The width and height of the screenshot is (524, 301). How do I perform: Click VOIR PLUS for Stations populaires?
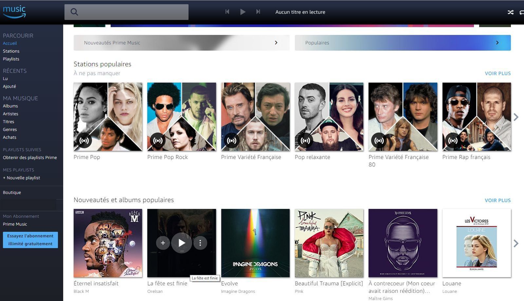pyautogui.click(x=497, y=74)
